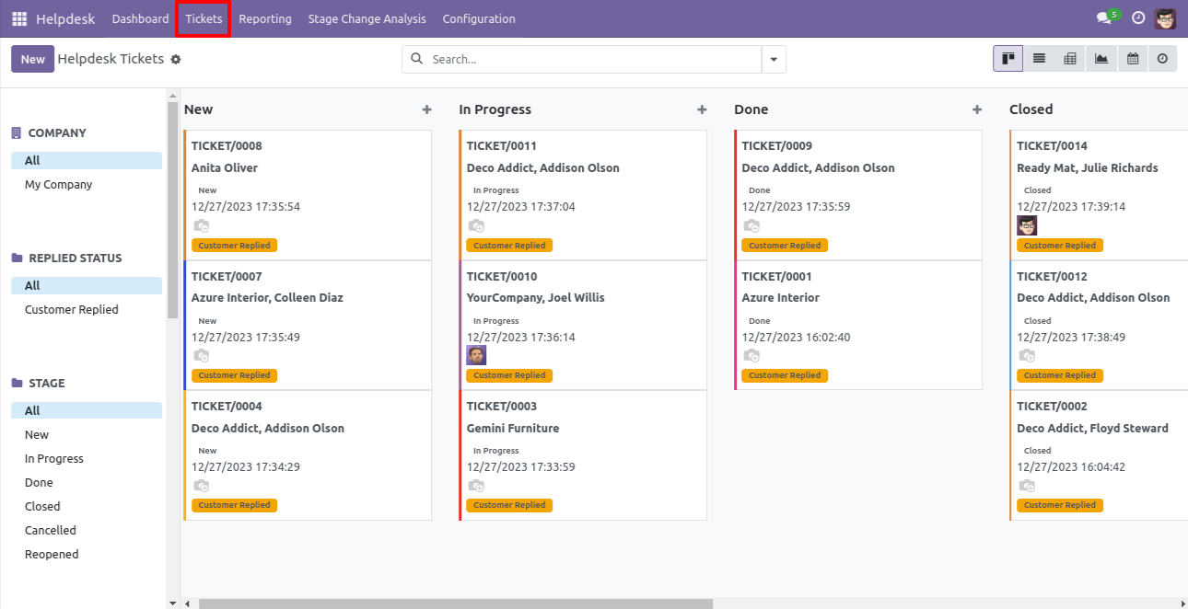1188x609 pixels.
Task: Filter stage by Done
Action: point(87,483)
